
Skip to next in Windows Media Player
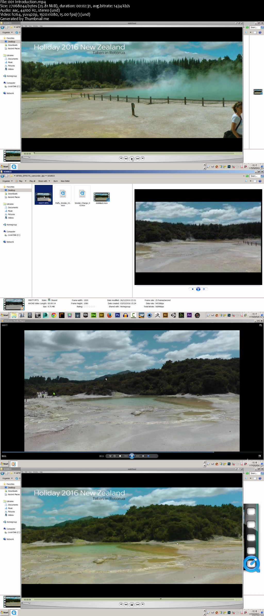(x=138, y=456)
